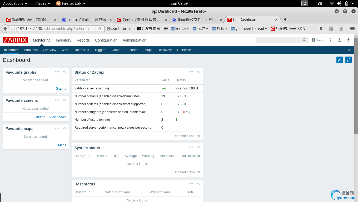
Task: Open the Configuration menu
Action: point(106,40)
